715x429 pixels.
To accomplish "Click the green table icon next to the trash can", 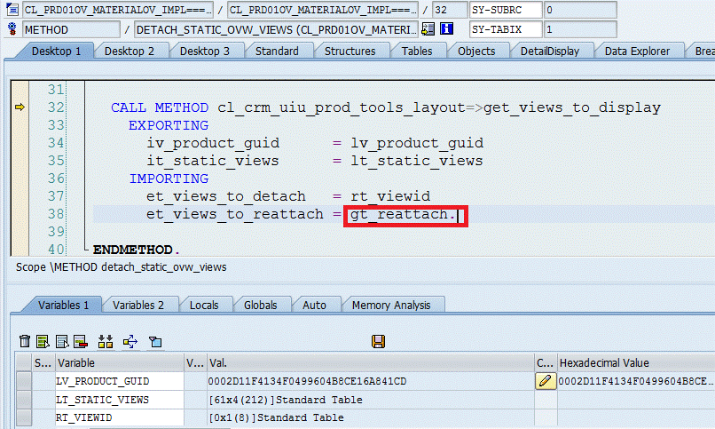I will coord(43,341).
